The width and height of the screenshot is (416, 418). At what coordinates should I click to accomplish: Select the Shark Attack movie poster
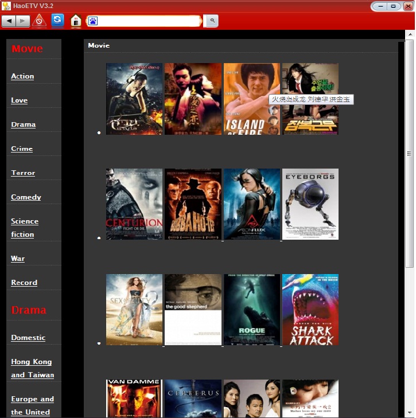(310, 310)
